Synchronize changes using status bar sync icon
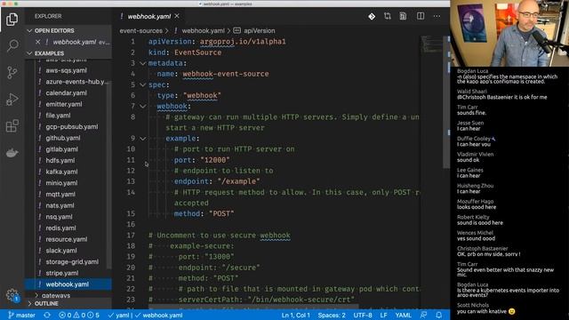 [47, 315]
